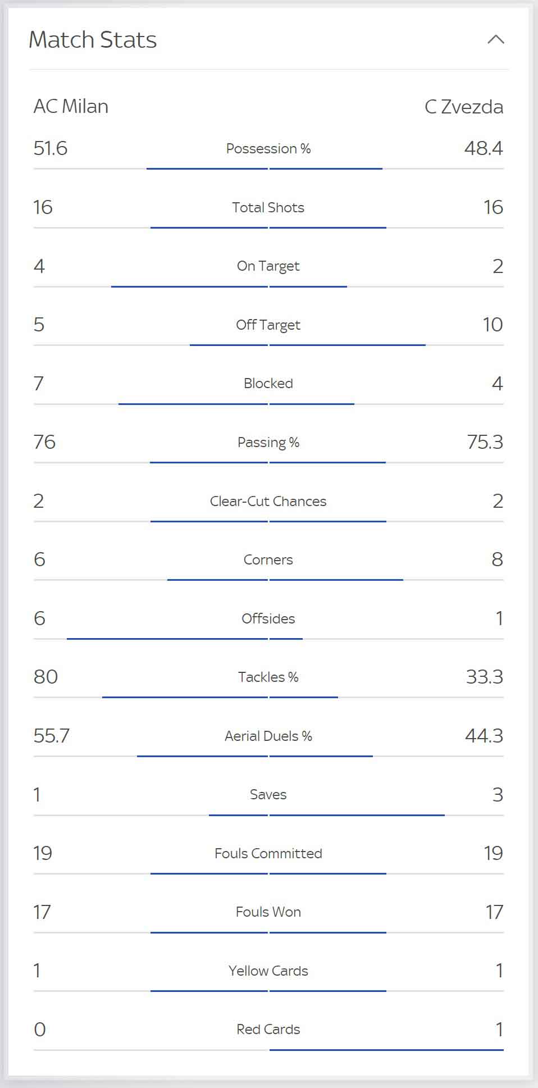Screen dimensions: 538x1088
Task: Click the Clear-Cut Chances label
Action: point(268,501)
